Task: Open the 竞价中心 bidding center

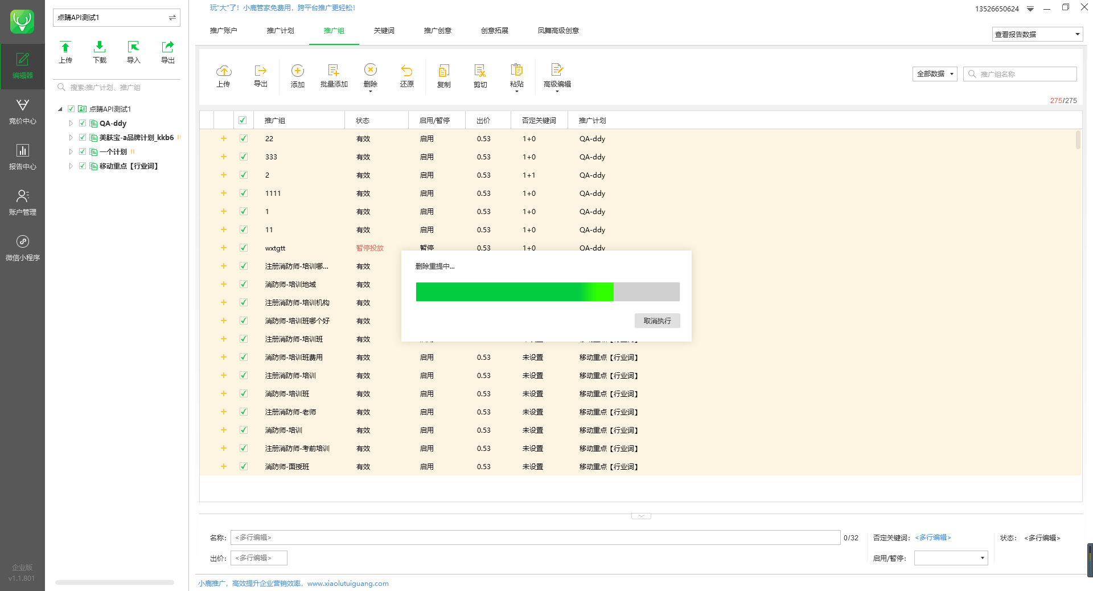Action: tap(22, 112)
